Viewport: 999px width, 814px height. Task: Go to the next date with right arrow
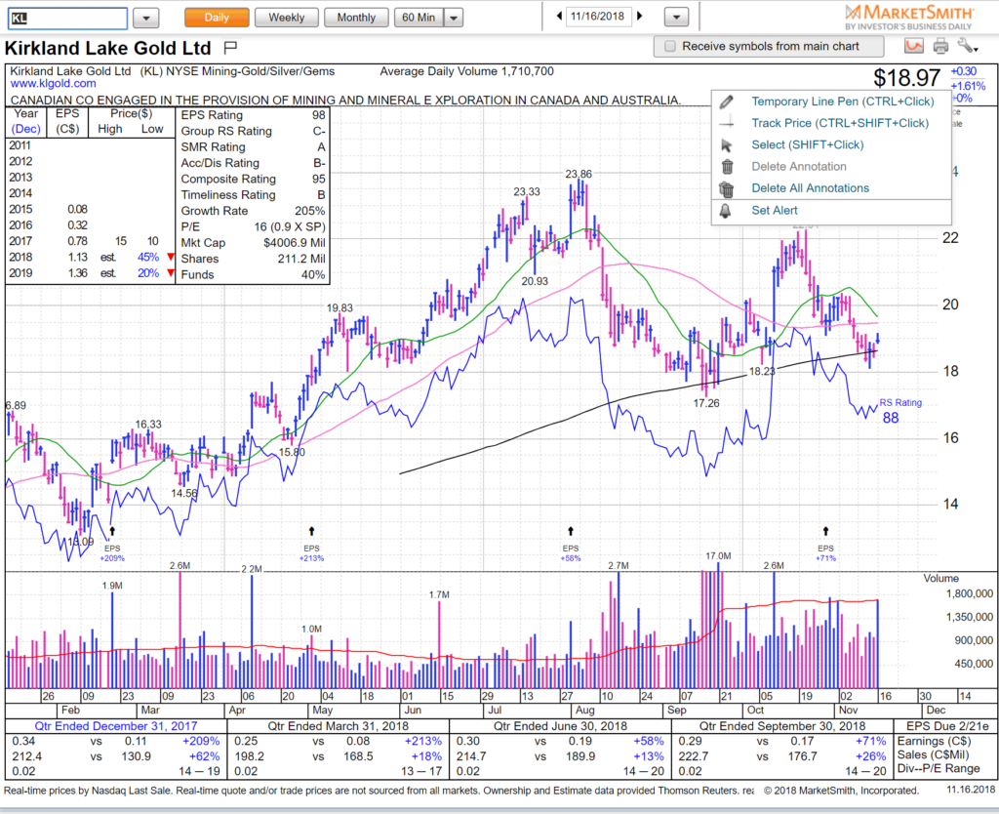[640, 16]
